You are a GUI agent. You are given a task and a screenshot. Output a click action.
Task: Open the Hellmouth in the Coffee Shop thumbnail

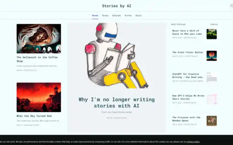pyautogui.click(x=39, y=38)
